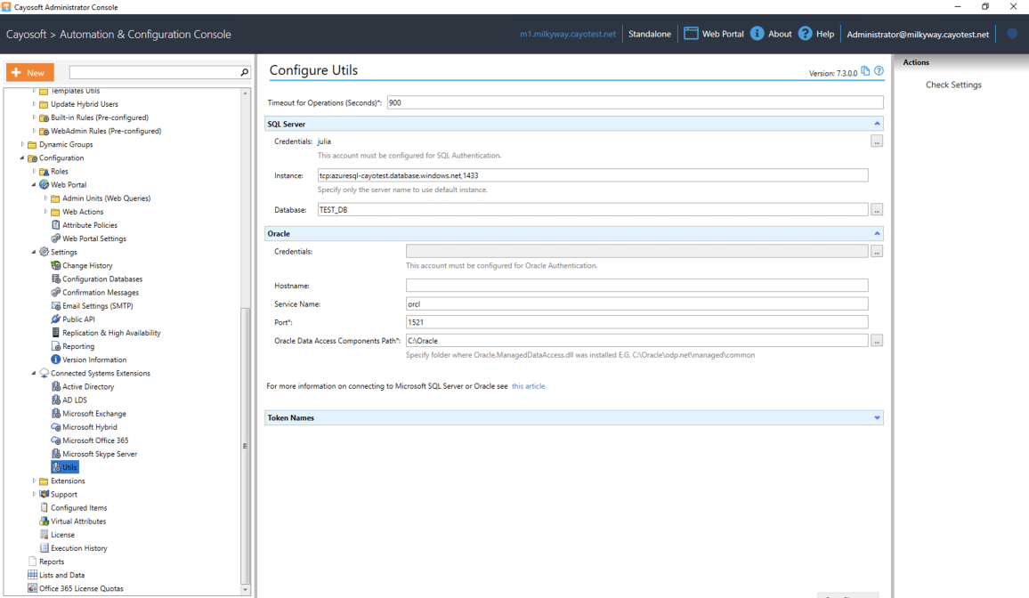Select the Virtual Attributes icon
This screenshot has width=1029, height=598.
click(x=44, y=521)
